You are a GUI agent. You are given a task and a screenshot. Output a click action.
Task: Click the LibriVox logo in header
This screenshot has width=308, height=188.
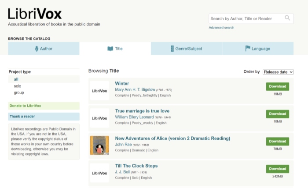pyautogui.click(x=35, y=14)
